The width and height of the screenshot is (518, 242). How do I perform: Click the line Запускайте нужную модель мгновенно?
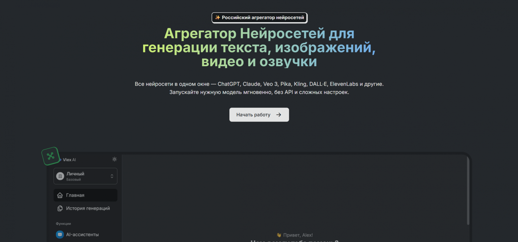click(x=259, y=92)
